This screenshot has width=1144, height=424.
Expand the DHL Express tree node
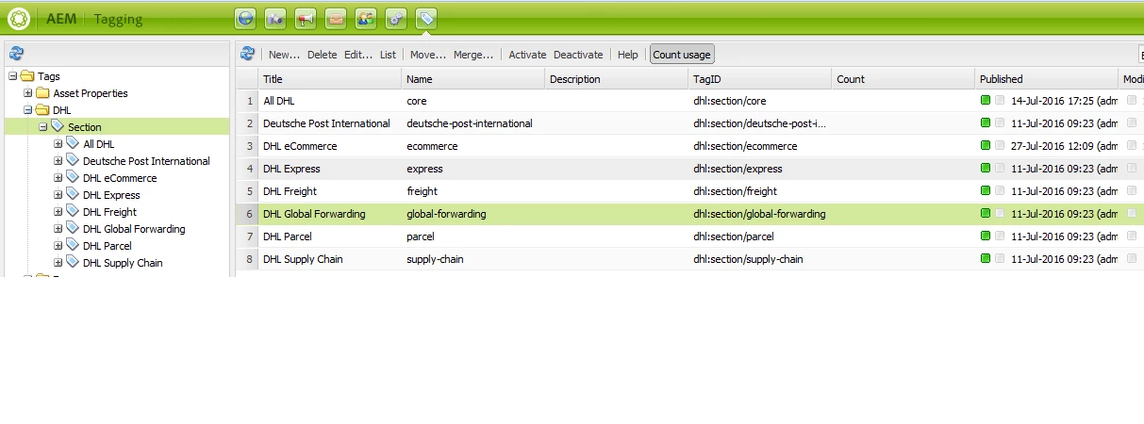click(58, 195)
